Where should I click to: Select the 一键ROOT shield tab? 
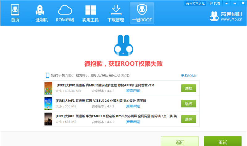pyautogui.click(x=142, y=13)
